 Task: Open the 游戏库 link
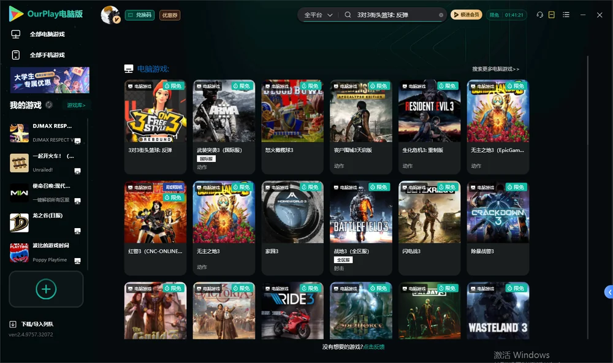tap(76, 105)
